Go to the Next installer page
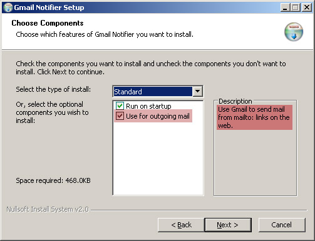This screenshot has width=315, height=241. 228,225
